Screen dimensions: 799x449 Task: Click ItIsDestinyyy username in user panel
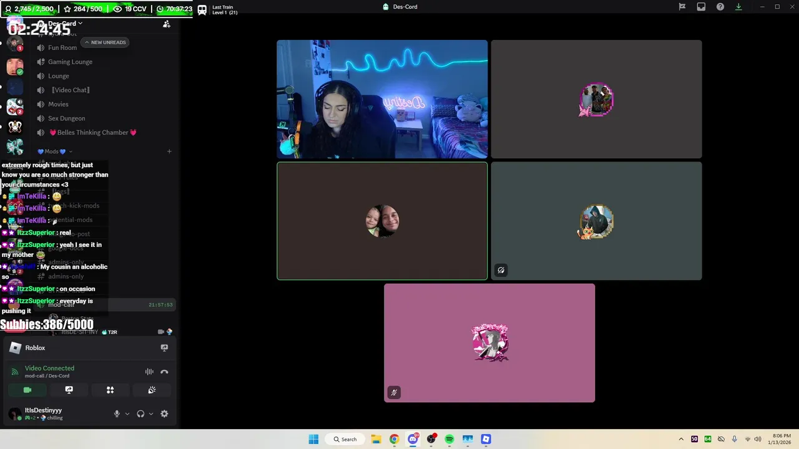(x=43, y=410)
